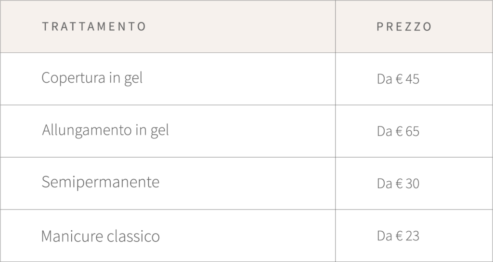Click the Da € 65 price
493x262 pixels.
click(398, 131)
